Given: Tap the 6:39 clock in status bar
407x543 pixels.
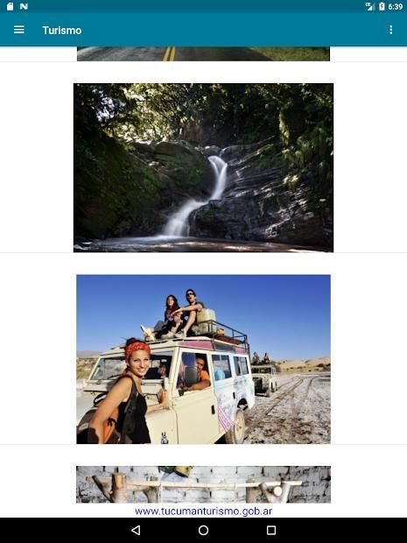Looking at the screenshot, I should point(396,7).
